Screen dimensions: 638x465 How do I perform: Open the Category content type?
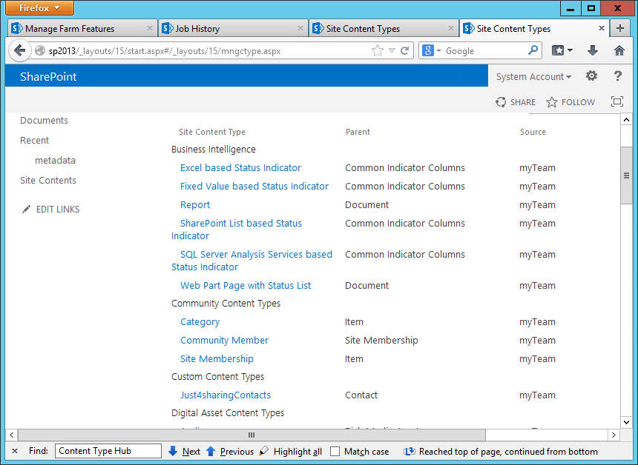pyautogui.click(x=200, y=322)
